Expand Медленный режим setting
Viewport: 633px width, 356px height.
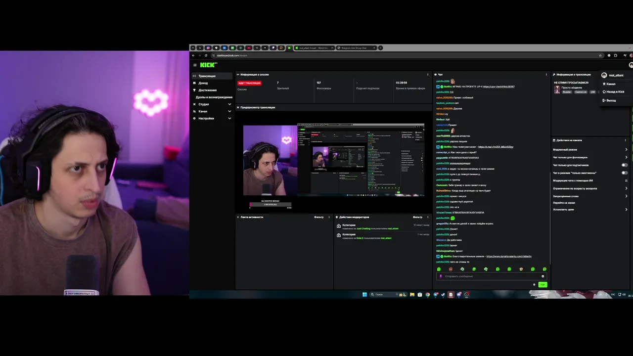(590, 149)
